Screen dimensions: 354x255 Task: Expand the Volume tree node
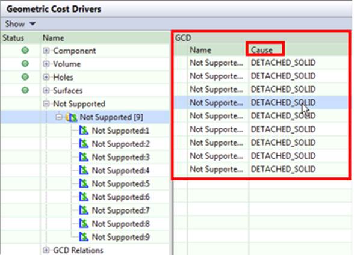coord(46,64)
